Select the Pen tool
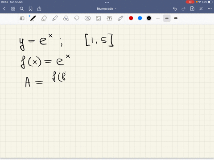Screen dimensions: 214x160 (33, 18)
